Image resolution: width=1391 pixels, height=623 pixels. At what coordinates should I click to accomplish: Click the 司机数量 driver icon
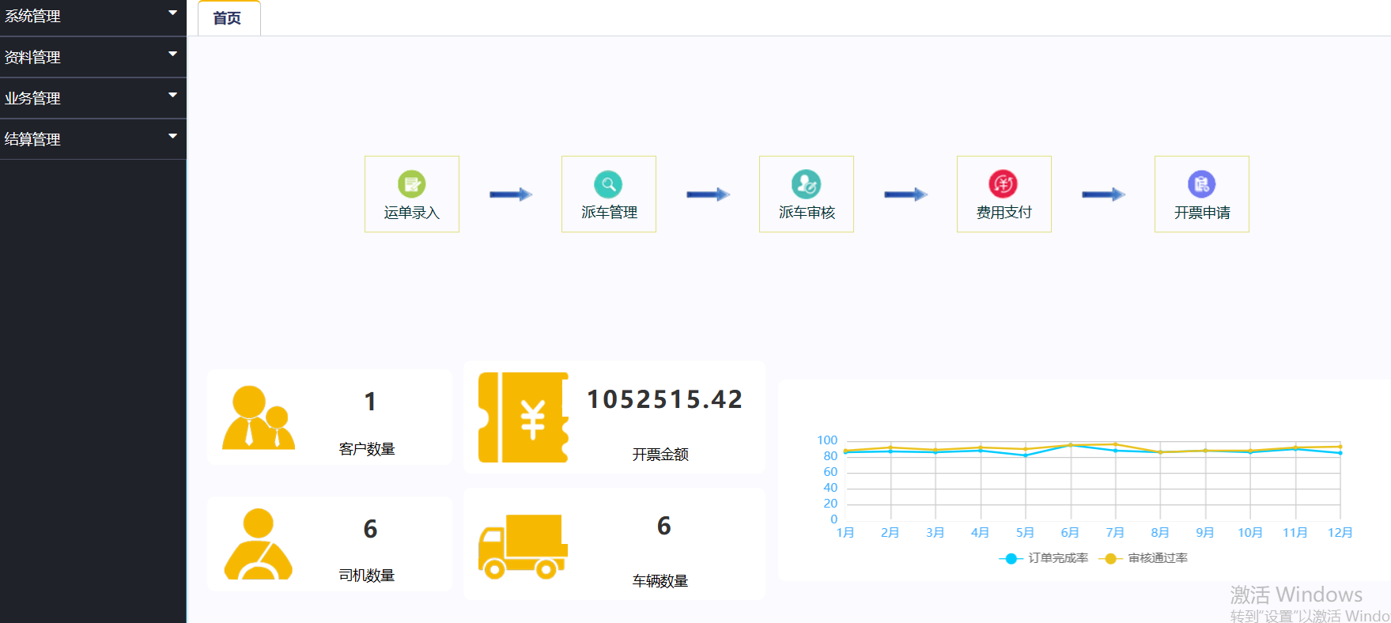point(259,544)
